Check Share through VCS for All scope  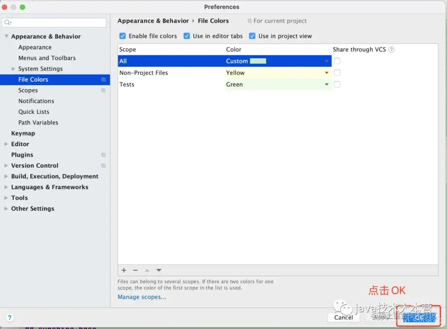[337, 61]
